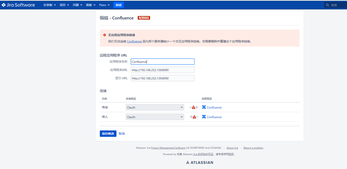Edit the application name field
The height and width of the screenshot is (169, 347).
click(163, 61)
